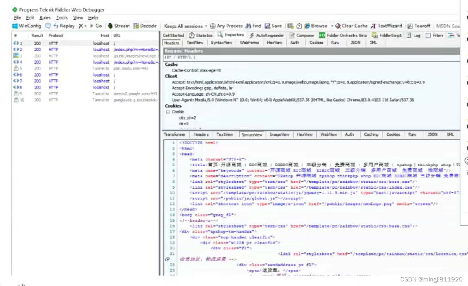Tick the Filters tab checkbox

point(428,35)
